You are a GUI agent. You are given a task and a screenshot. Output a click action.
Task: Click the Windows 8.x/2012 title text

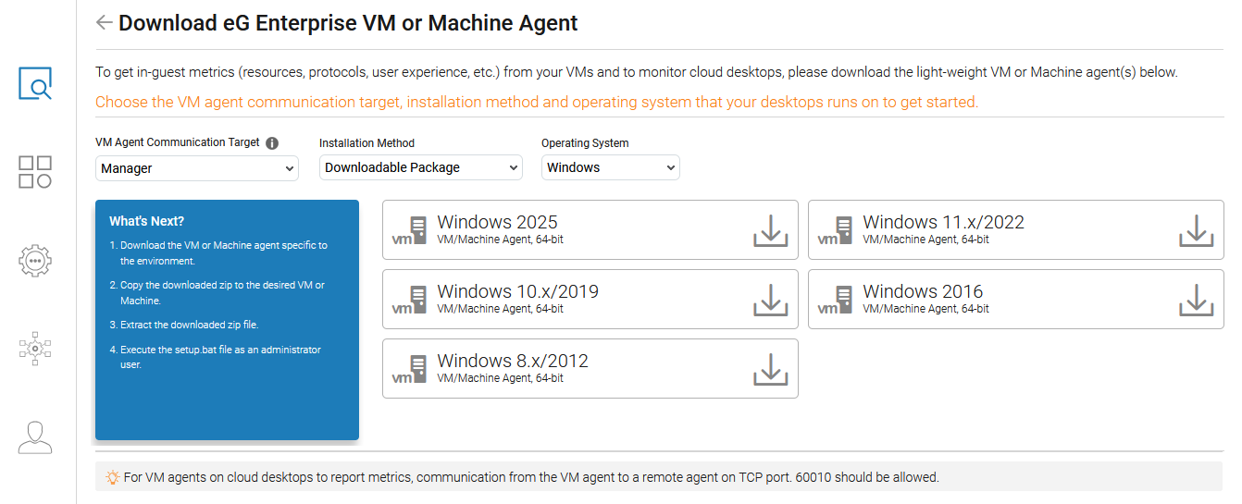(x=513, y=361)
